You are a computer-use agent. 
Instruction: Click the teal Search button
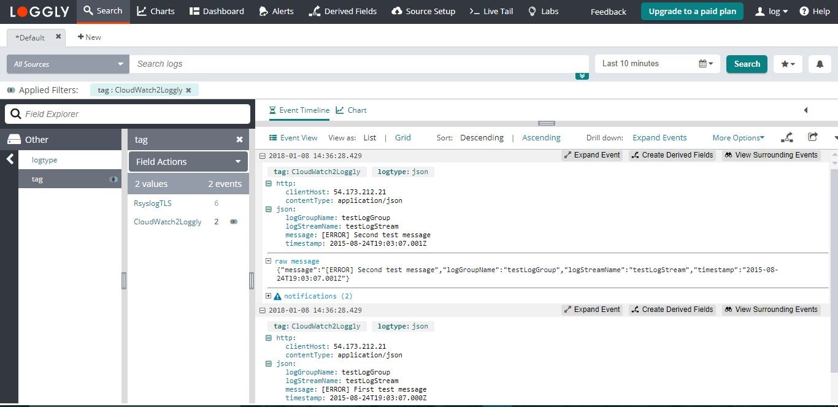(747, 64)
